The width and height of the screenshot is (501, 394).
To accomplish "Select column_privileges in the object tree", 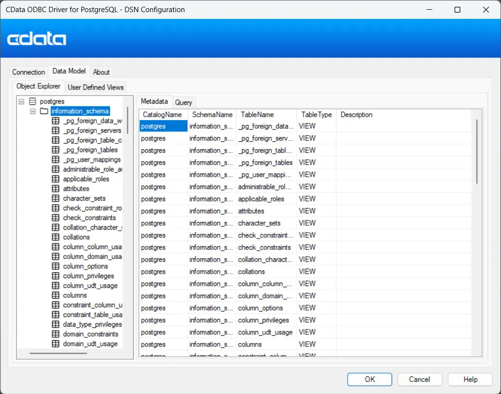I will pos(89,276).
